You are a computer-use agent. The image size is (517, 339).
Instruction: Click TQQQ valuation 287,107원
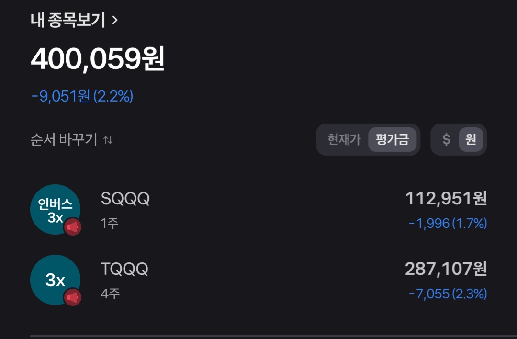pos(446,269)
